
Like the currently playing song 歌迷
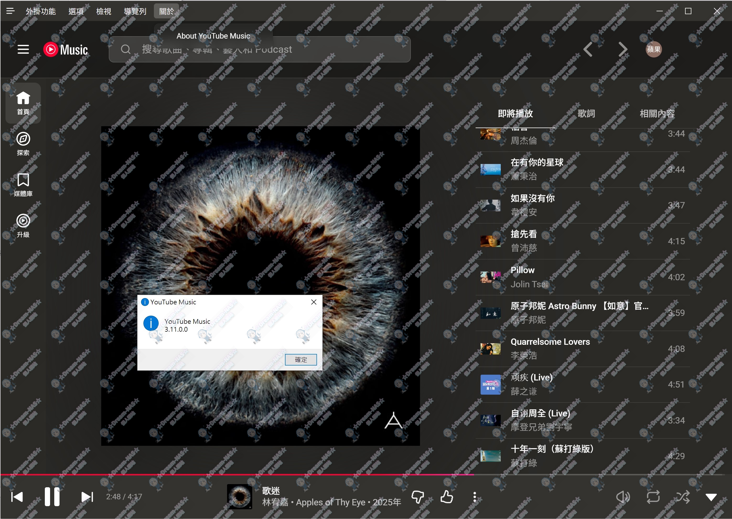pyautogui.click(x=446, y=497)
